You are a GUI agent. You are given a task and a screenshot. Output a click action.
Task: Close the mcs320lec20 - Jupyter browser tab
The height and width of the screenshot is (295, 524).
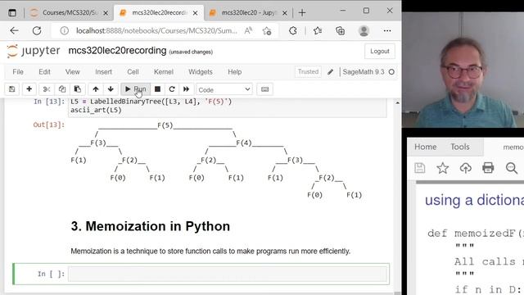tap(285, 13)
